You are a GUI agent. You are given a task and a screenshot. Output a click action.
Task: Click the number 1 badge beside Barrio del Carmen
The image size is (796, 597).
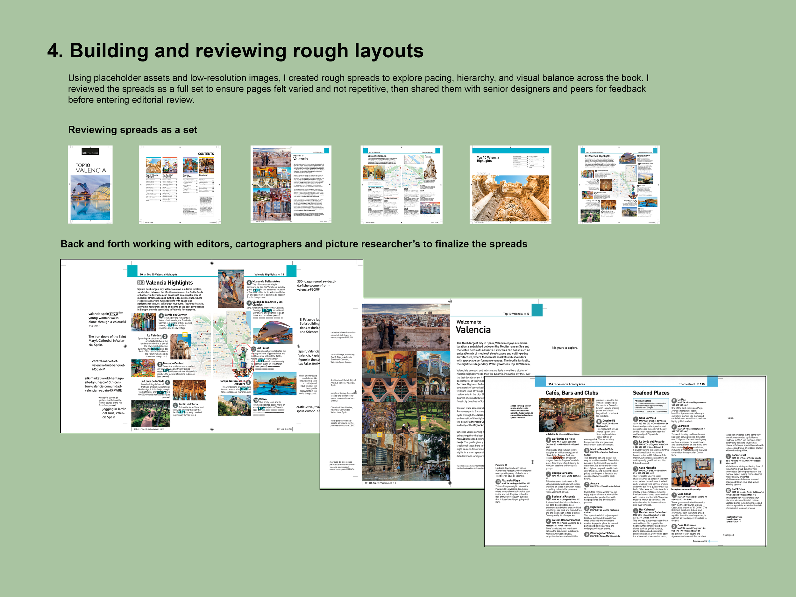point(161,316)
